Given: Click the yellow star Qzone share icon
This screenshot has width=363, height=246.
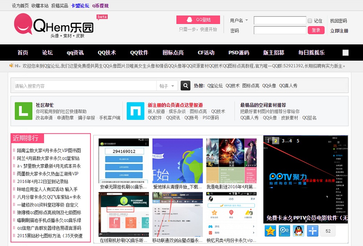Looking at the screenshot, I should click(270, 231).
